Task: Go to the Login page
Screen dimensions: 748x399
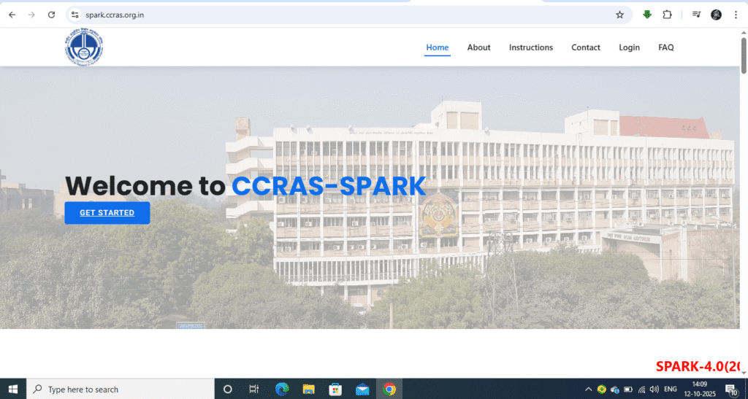Action: [x=629, y=47]
